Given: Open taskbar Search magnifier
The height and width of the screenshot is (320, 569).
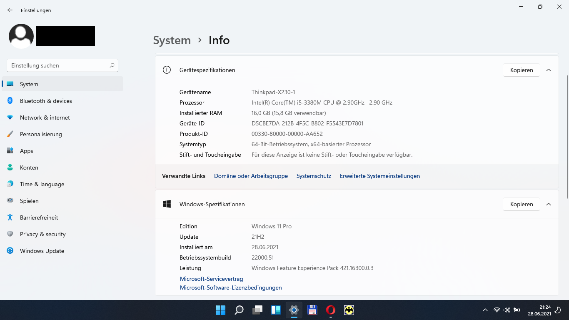Looking at the screenshot, I should pos(239,310).
